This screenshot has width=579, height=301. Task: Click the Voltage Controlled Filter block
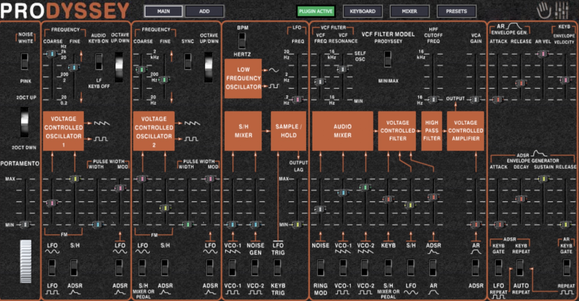click(x=397, y=131)
